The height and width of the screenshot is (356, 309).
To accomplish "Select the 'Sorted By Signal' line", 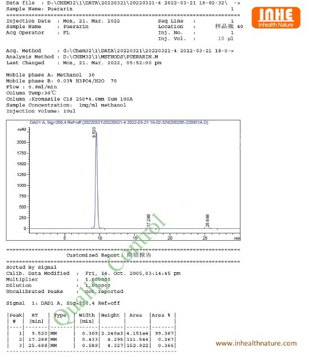I will pos(31,267).
